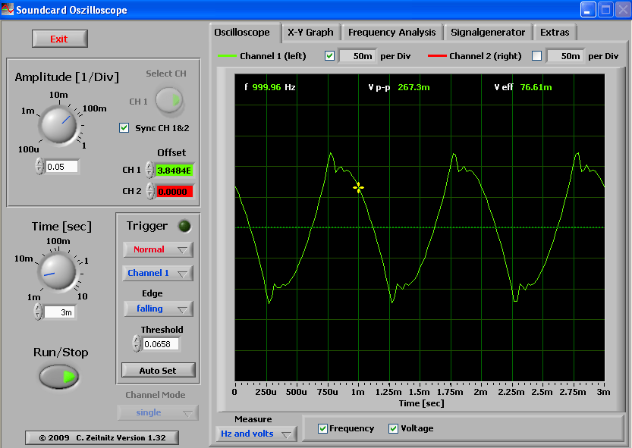This screenshot has width=632, height=448.
Task: Toggle the Run/Stop play button
Action: tap(59, 377)
